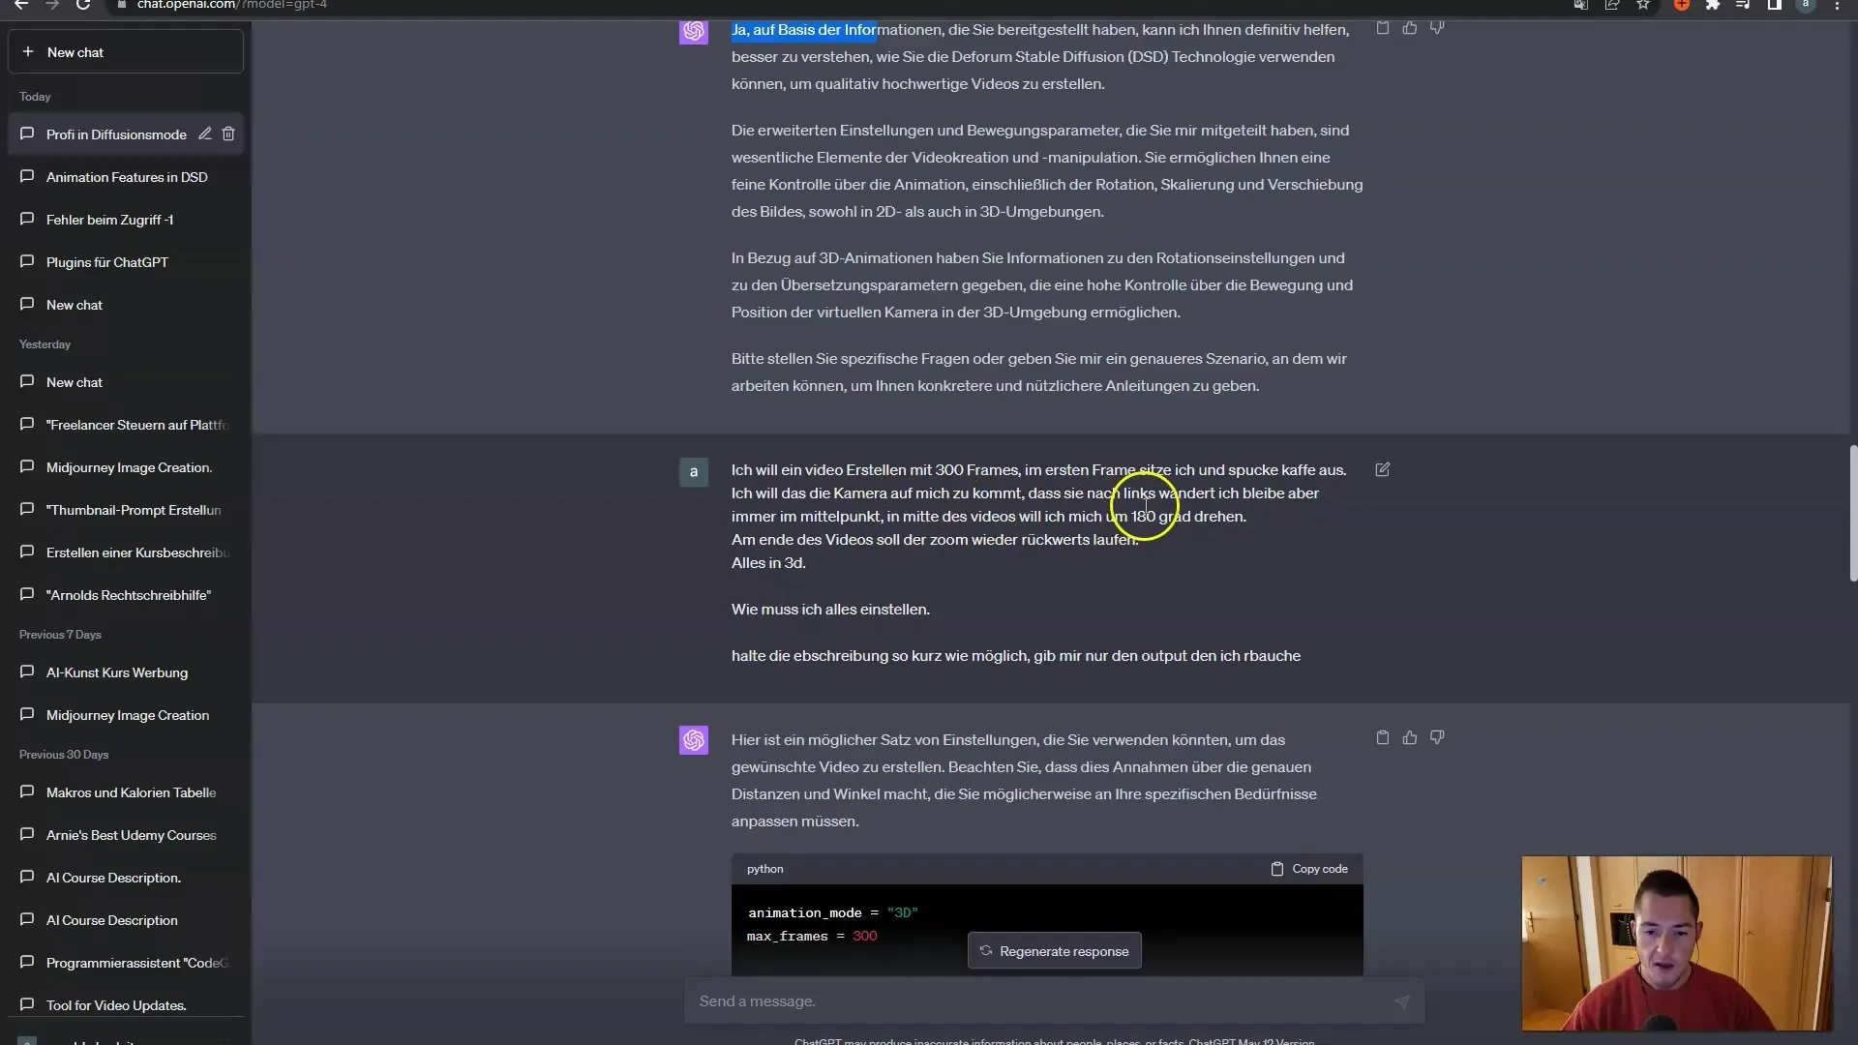
Task: Click text 'Alles in 3d.'
Action: click(768, 563)
